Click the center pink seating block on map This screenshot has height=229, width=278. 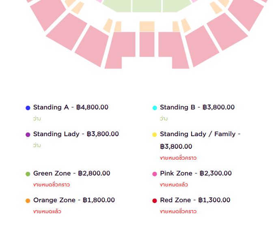tap(147, 44)
